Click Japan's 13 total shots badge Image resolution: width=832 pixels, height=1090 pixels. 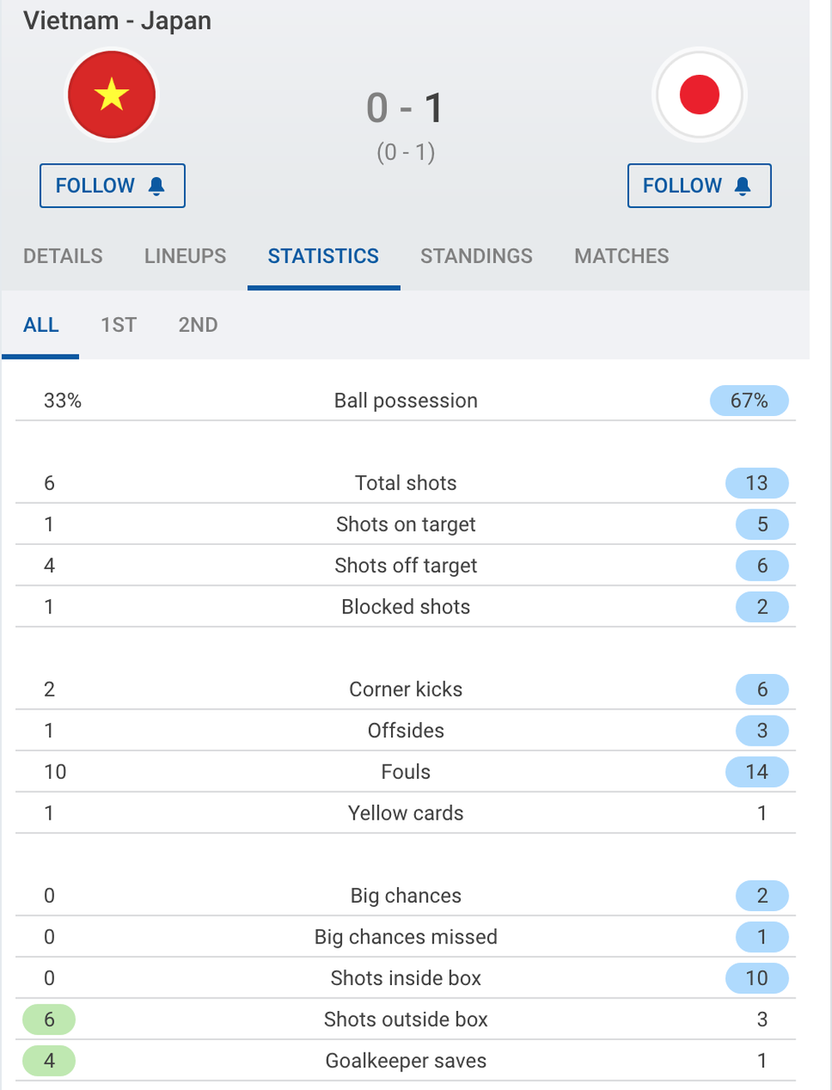click(757, 483)
